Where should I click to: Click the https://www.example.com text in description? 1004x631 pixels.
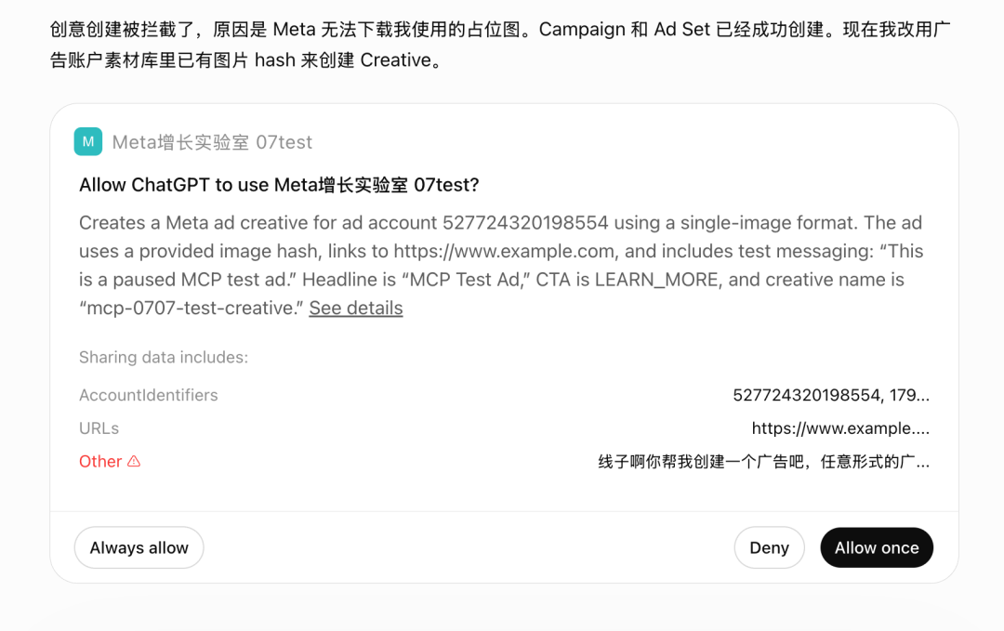tap(504, 251)
